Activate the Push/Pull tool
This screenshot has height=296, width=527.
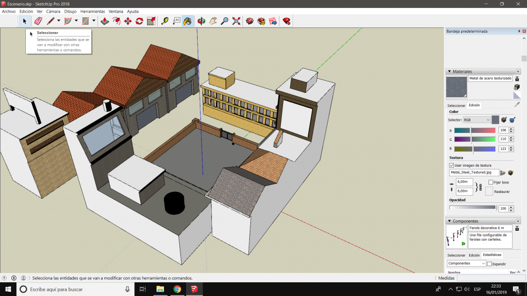coord(105,21)
